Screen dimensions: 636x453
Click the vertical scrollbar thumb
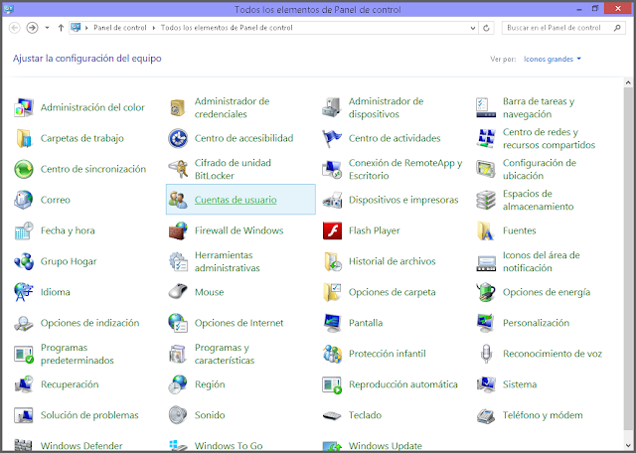(628, 257)
